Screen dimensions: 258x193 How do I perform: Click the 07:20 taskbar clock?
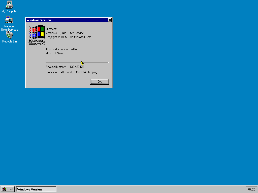pos(251,189)
